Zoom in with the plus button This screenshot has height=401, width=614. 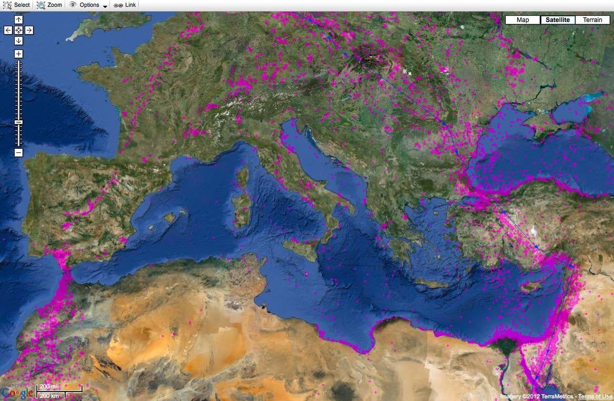19,54
